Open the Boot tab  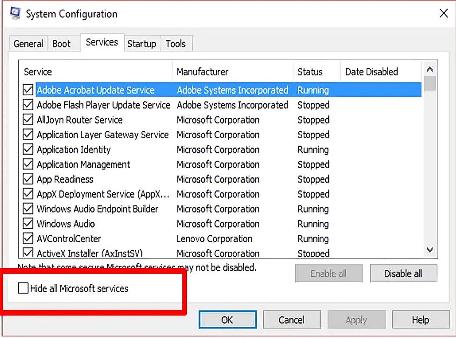tap(61, 44)
